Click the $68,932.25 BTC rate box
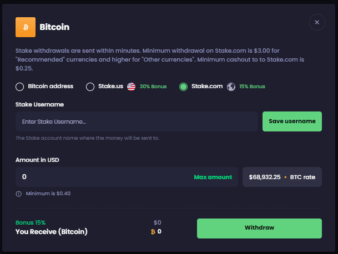Image resolution: width=338 pixels, height=254 pixels. (x=282, y=177)
